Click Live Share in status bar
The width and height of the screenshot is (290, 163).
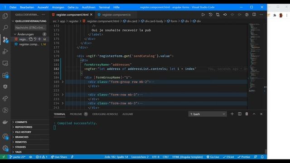(x=59, y=157)
